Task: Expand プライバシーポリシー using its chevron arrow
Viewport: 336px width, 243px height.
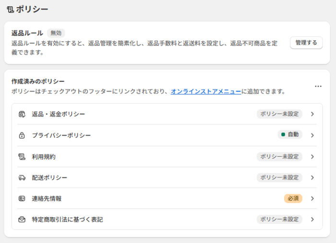Action: pos(312,135)
